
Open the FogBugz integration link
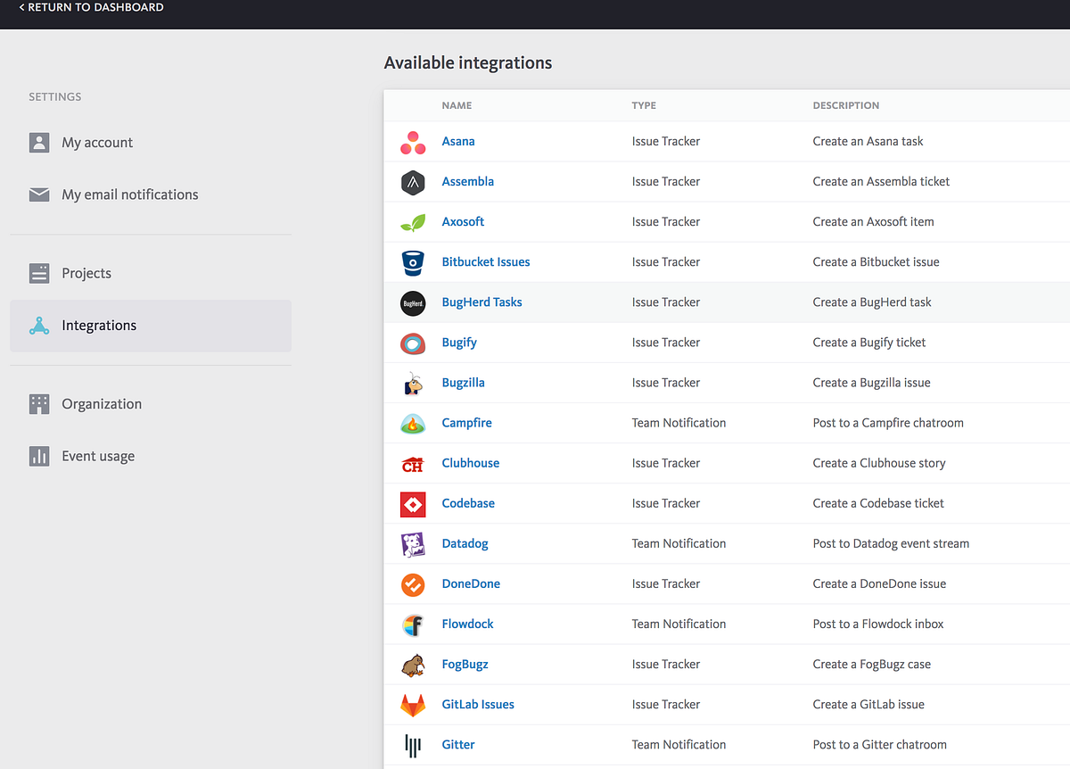pos(465,665)
